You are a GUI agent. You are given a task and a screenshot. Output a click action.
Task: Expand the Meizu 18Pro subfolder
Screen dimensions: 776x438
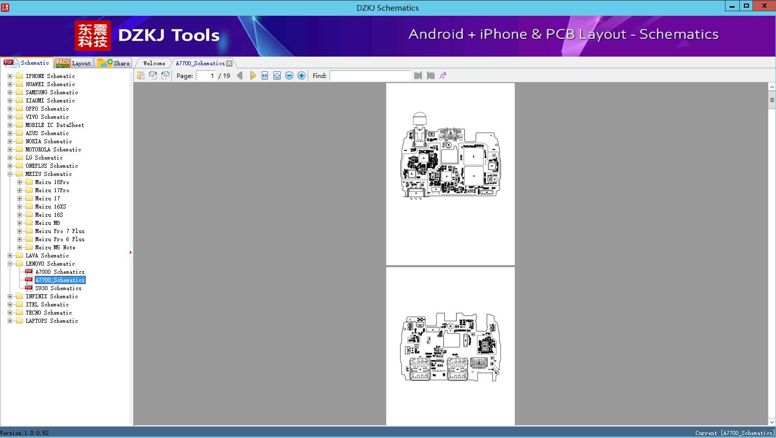tap(19, 182)
